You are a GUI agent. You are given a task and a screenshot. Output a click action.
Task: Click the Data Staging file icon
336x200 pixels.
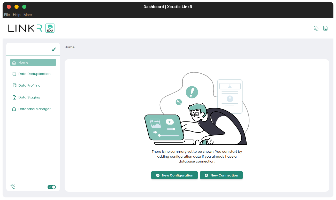(x=14, y=97)
